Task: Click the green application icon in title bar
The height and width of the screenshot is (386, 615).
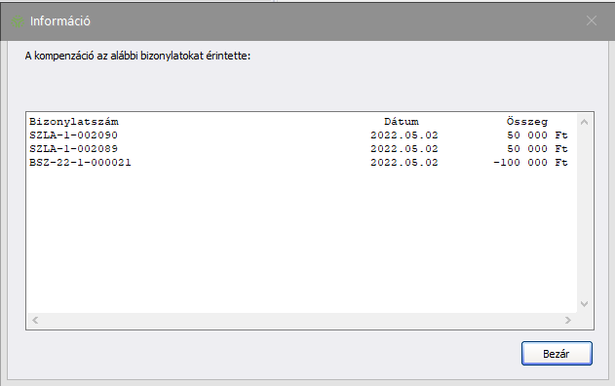Action: [x=18, y=21]
